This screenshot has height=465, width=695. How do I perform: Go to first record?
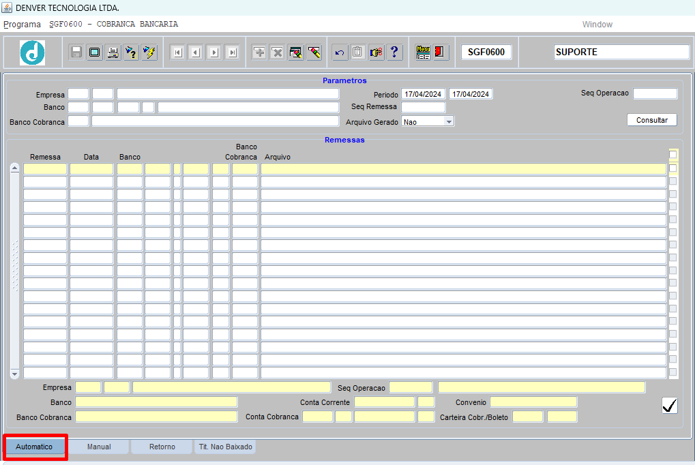click(x=177, y=52)
